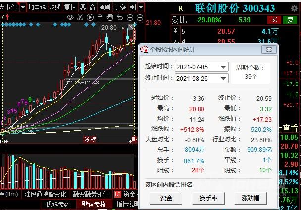The image size is (301, 210).
Task: Click the 21.80 price axis label
Action: (x=153, y=23)
